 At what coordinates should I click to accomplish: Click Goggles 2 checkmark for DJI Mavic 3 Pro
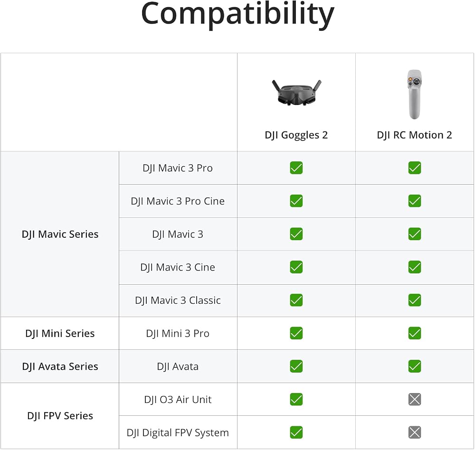point(296,168)
